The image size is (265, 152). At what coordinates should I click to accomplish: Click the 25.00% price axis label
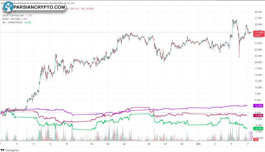(x=258, y=50)
